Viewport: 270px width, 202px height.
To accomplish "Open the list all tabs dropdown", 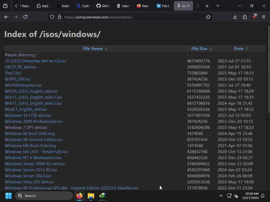I will coord(218,6).
